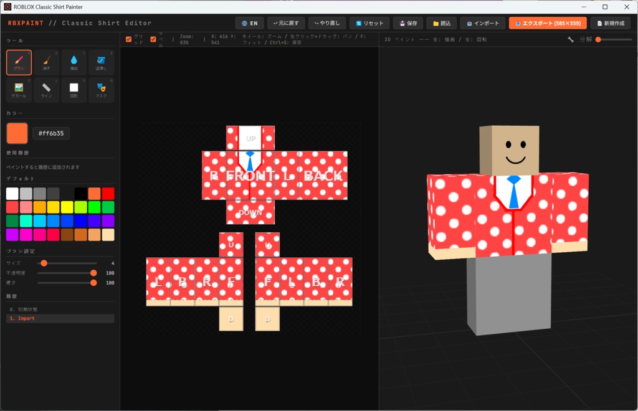Select the ブラシ (Brush) tool

[x=19, y=62]
